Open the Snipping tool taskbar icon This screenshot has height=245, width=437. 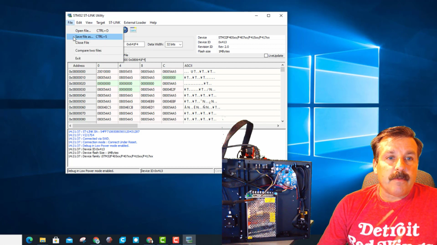[83, 240]
